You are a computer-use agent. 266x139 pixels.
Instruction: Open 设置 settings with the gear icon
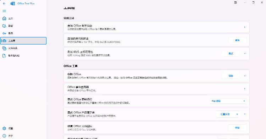pos(23,128)
